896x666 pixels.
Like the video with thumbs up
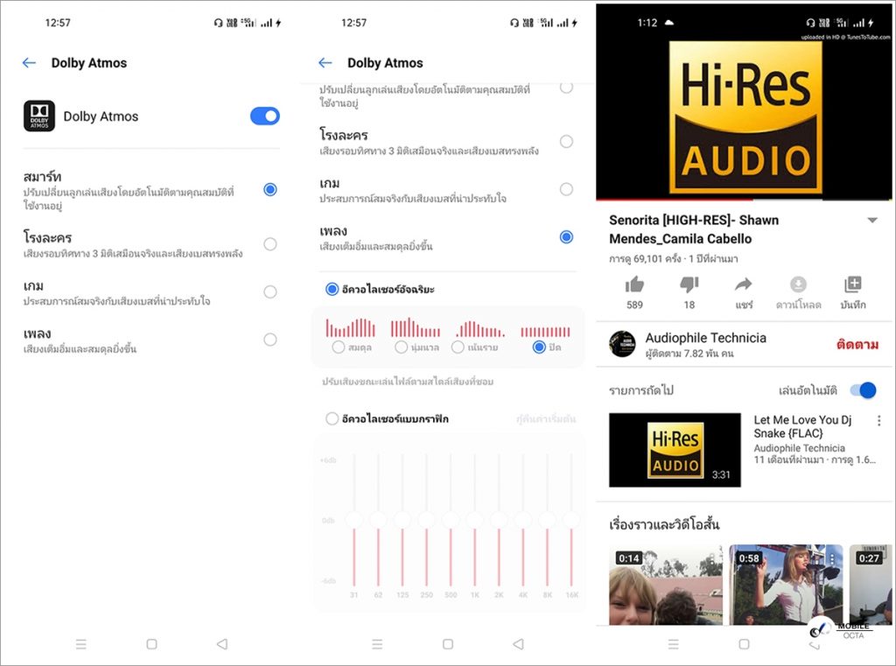coord(634,284)
